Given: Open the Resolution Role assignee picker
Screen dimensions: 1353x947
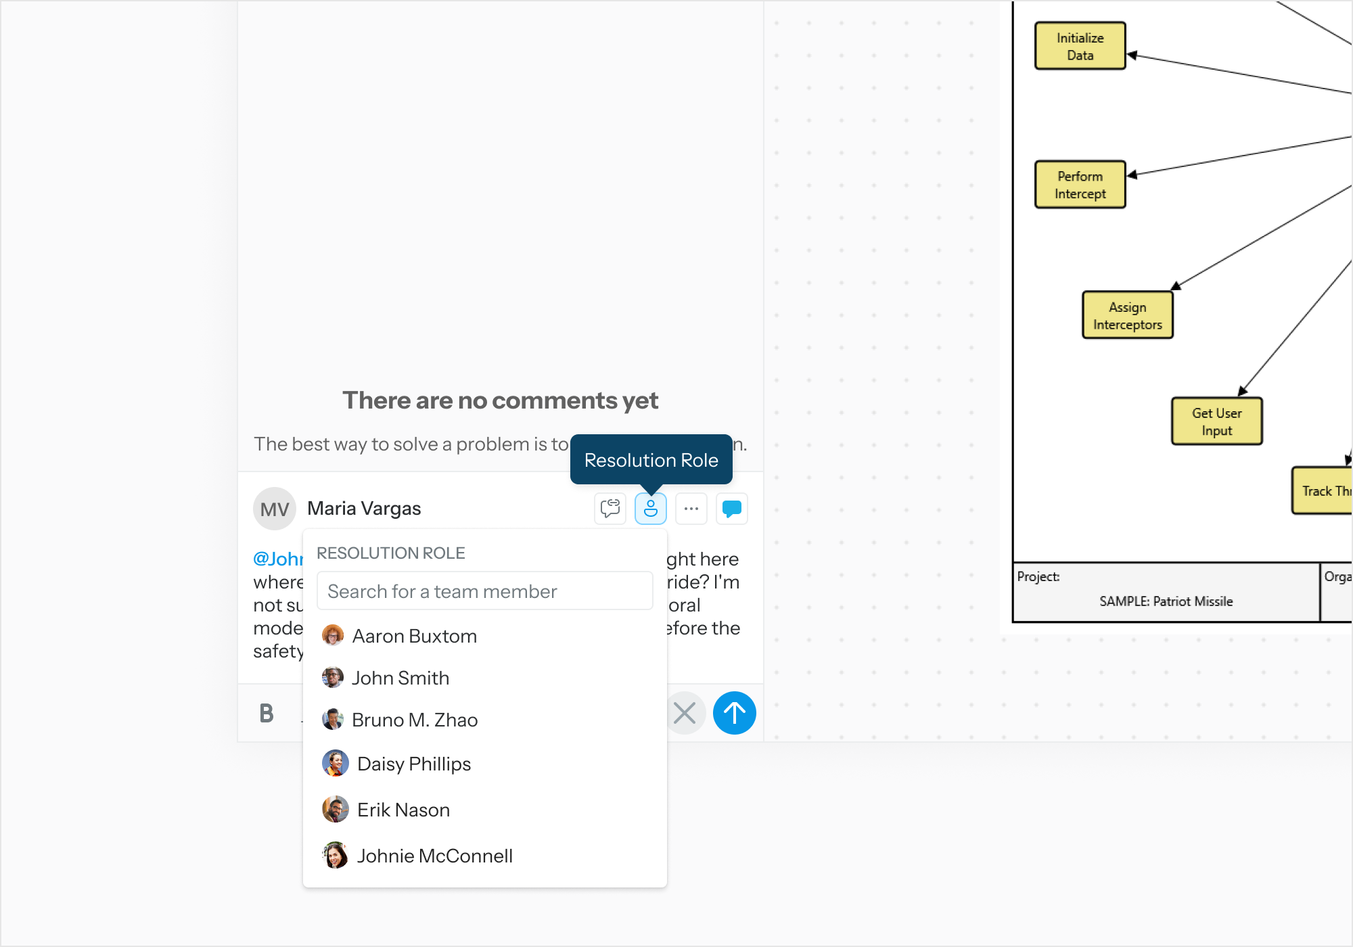Looking at the screenshot, I should click(x=650, y=508).
